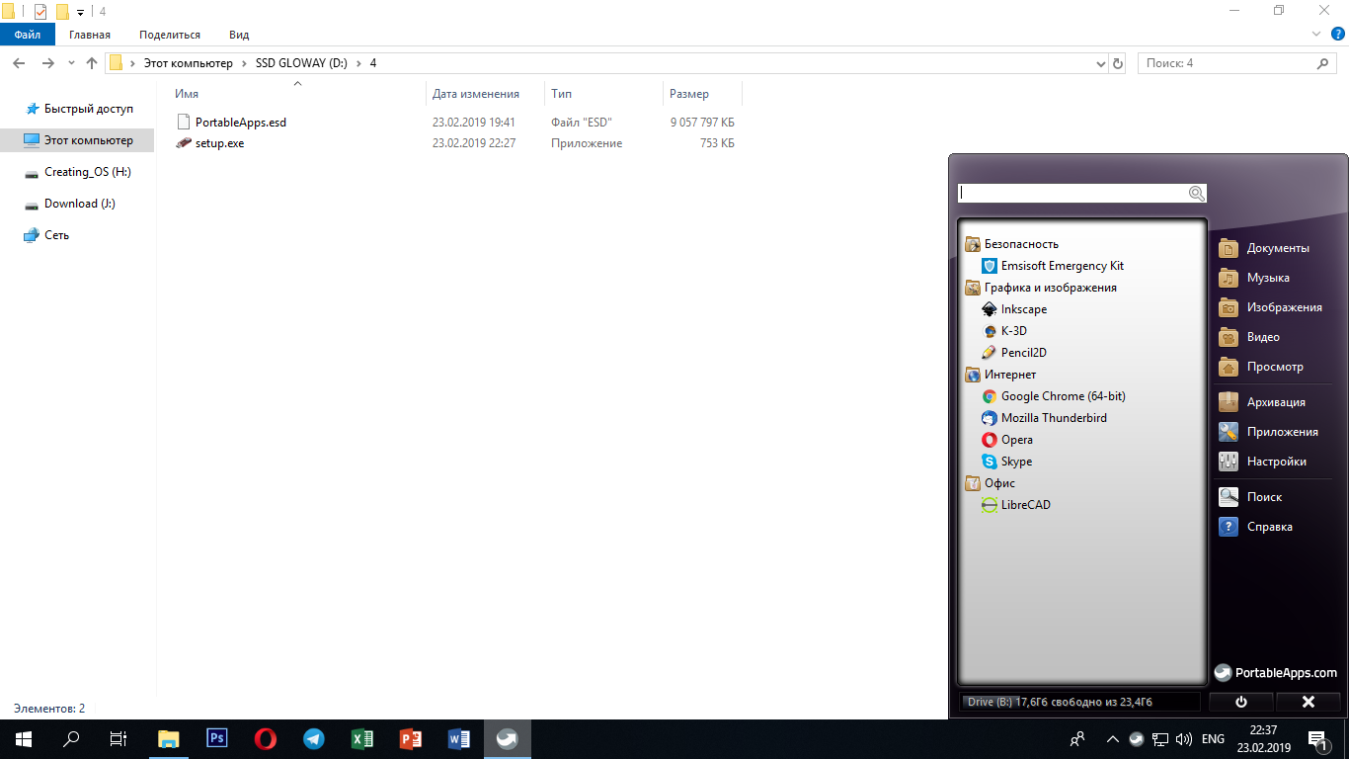Open Windows Start menu

coord(23,738)
